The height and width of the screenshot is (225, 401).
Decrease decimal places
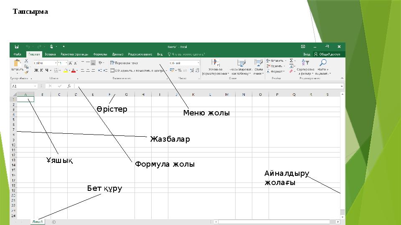pyautogui.click(x=197, y=70)
